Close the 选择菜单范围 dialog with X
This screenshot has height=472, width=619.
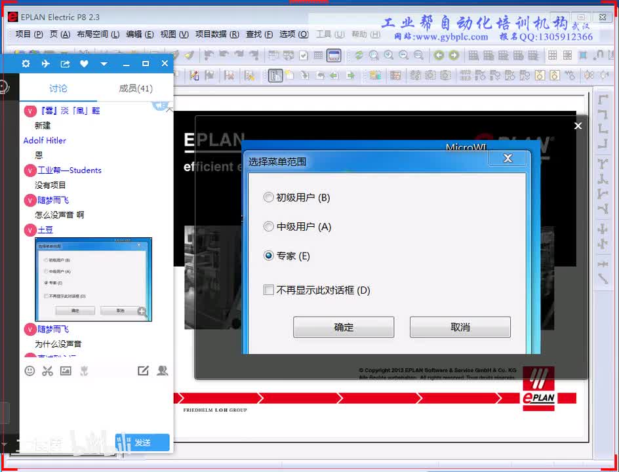coord(508,158)
